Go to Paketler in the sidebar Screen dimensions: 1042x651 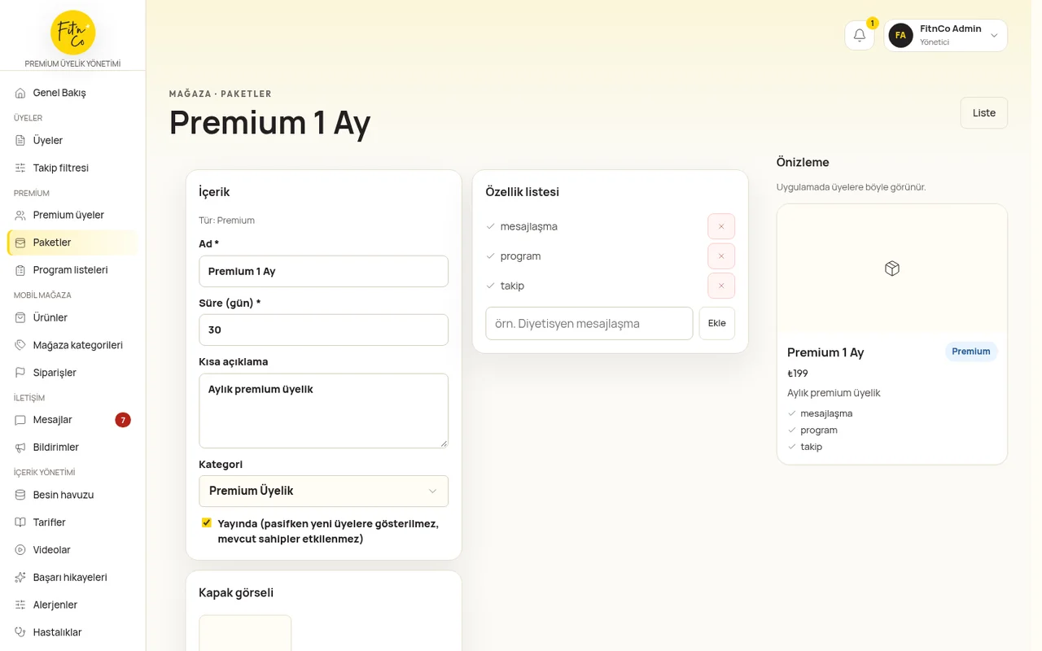tap(72, 242)
